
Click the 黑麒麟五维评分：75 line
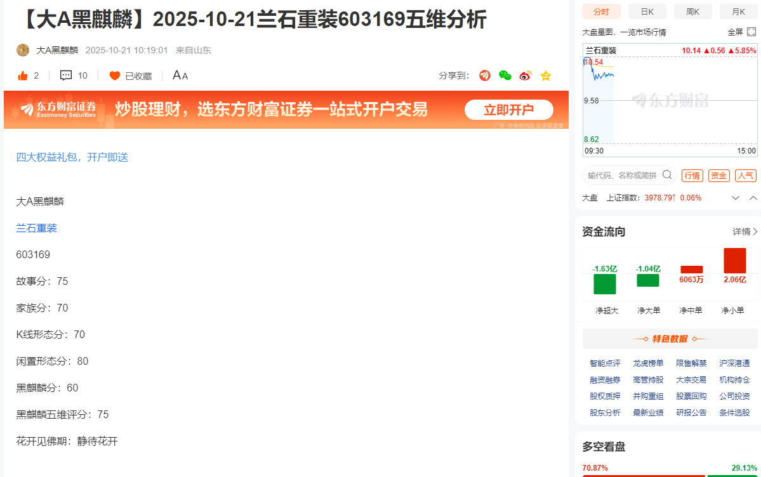[x=62, y=414]
